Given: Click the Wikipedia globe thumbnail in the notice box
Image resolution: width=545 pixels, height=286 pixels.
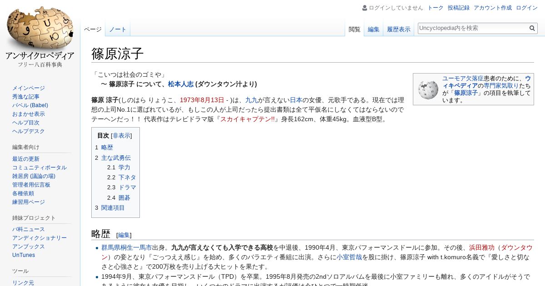Looking at the screenshot, I should point(428,89).
